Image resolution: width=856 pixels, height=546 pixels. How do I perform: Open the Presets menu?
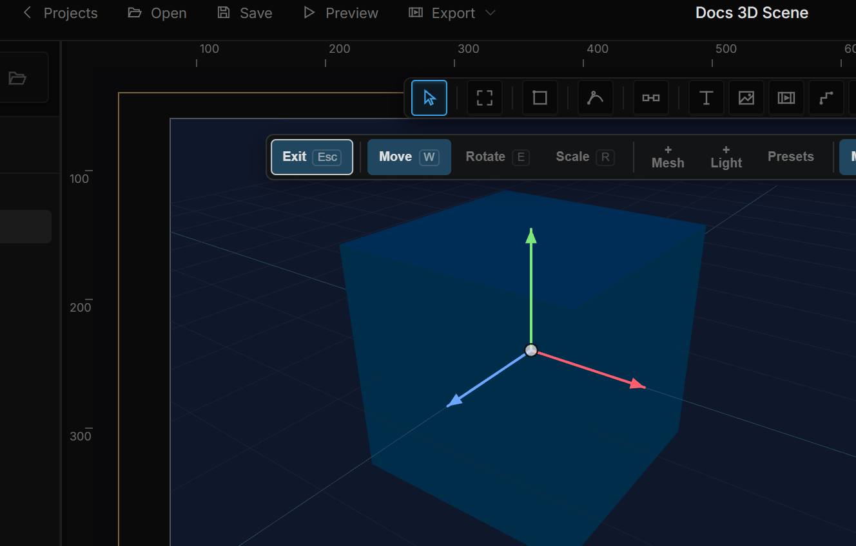(x=791, y=157)
